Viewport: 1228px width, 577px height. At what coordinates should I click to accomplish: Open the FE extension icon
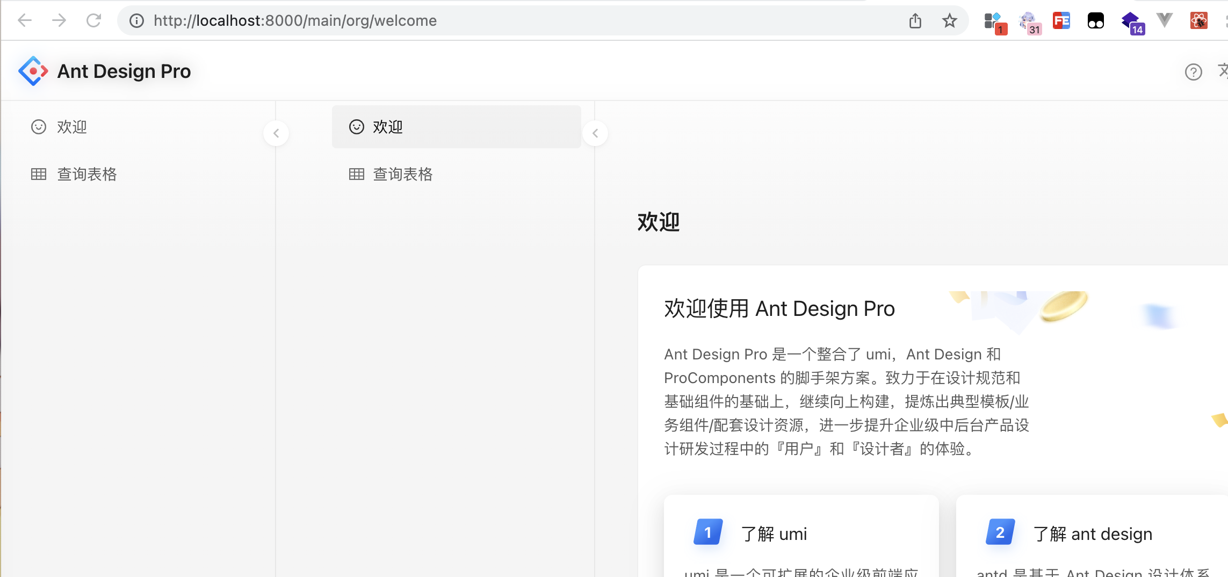click(1061, 20)
